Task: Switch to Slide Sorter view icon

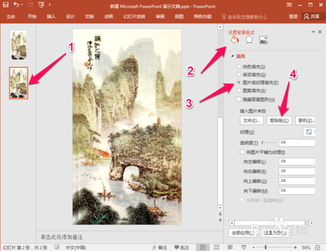Action: point(216,247)
